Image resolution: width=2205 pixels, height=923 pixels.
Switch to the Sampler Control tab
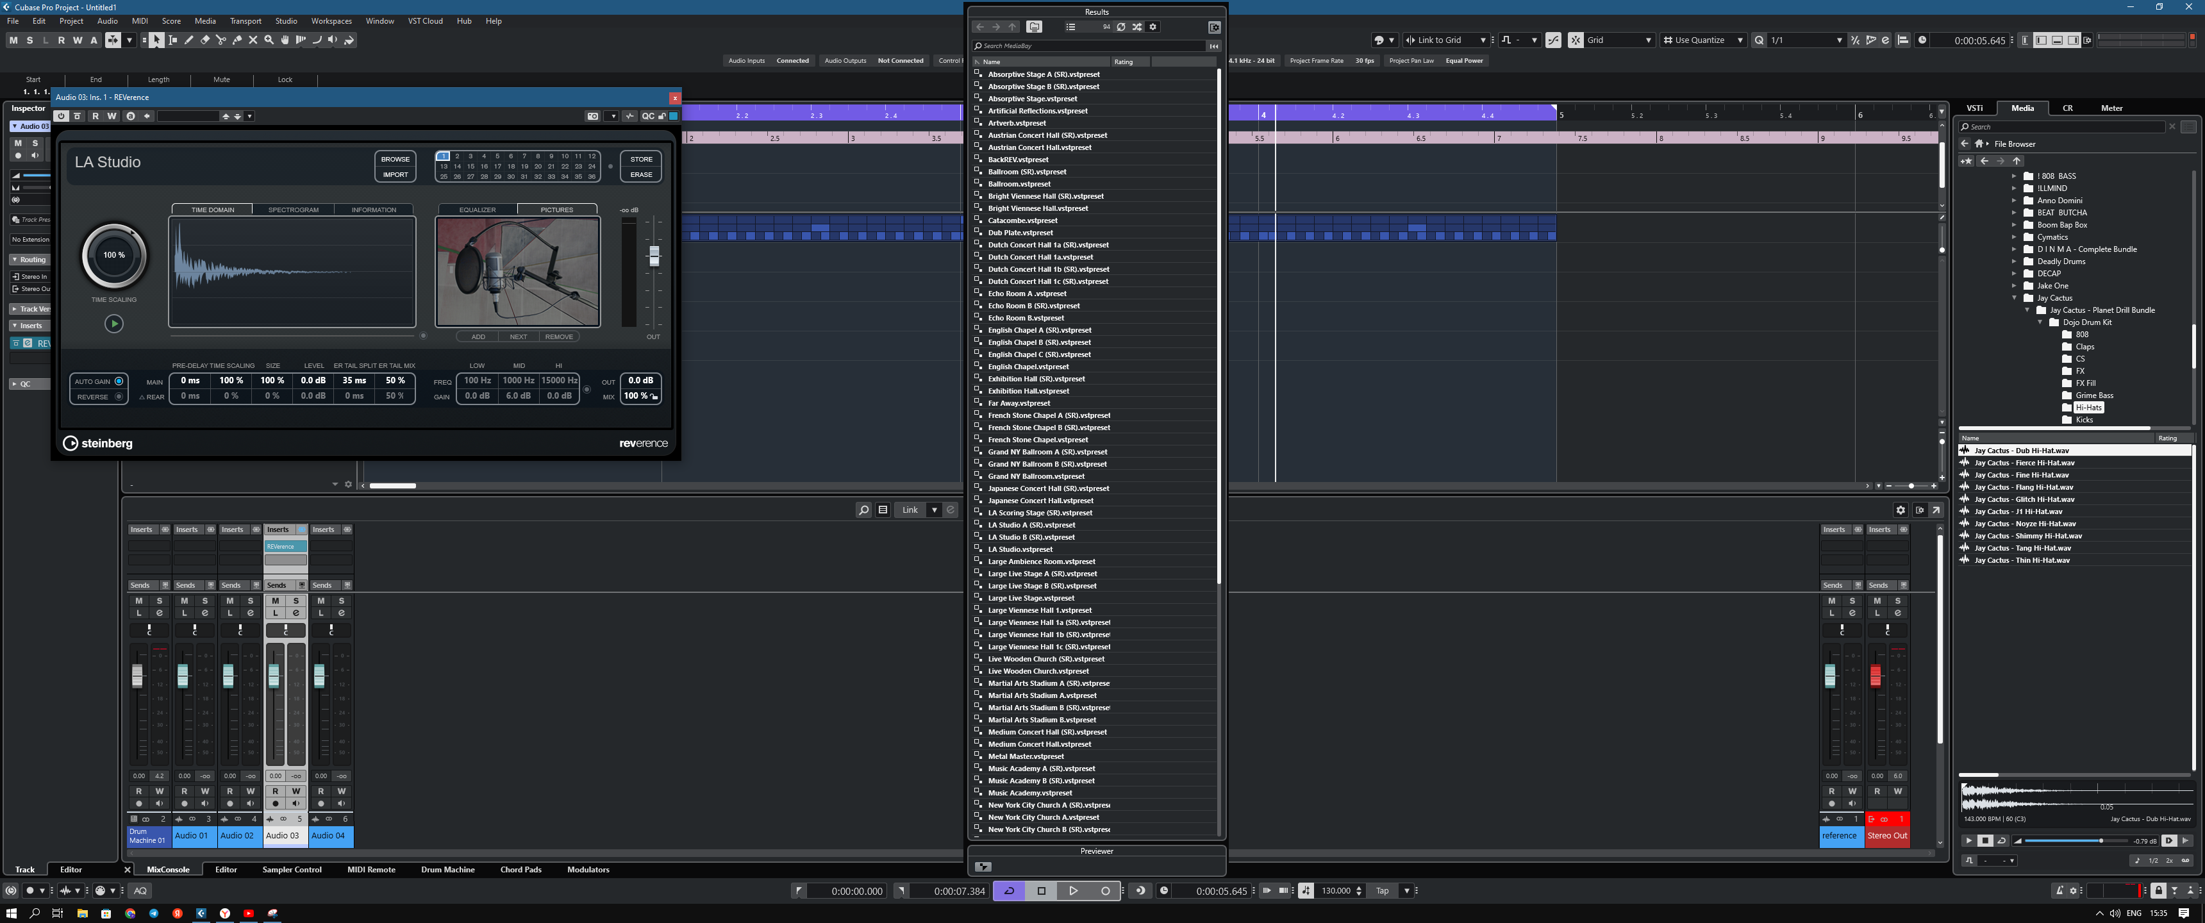click(291, 869)
